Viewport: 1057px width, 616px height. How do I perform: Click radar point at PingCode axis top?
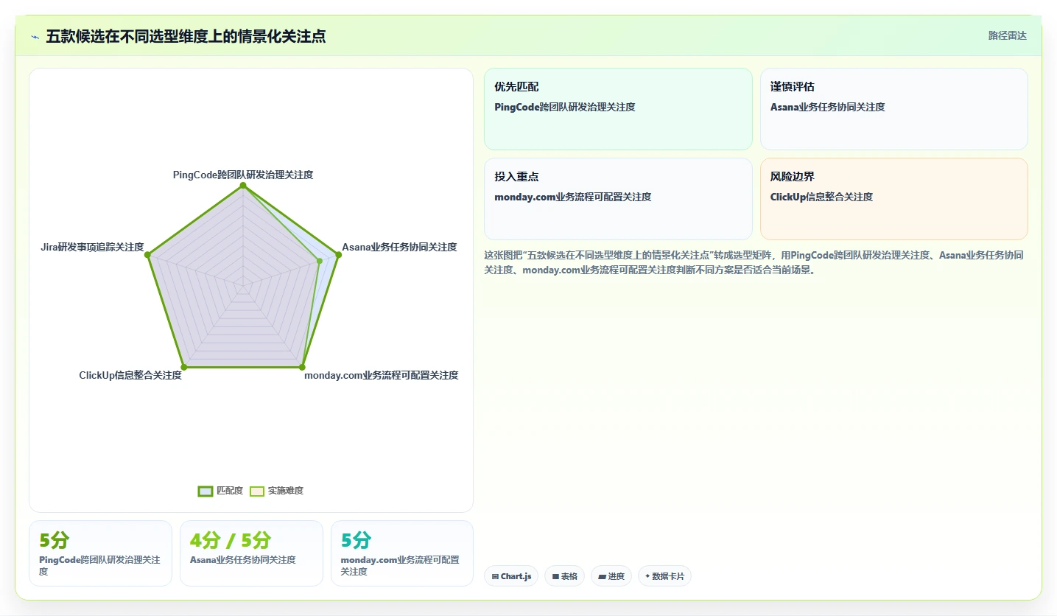(243, 185)
